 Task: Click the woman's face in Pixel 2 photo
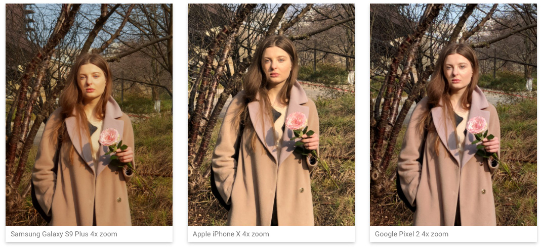tap(458, 70)
